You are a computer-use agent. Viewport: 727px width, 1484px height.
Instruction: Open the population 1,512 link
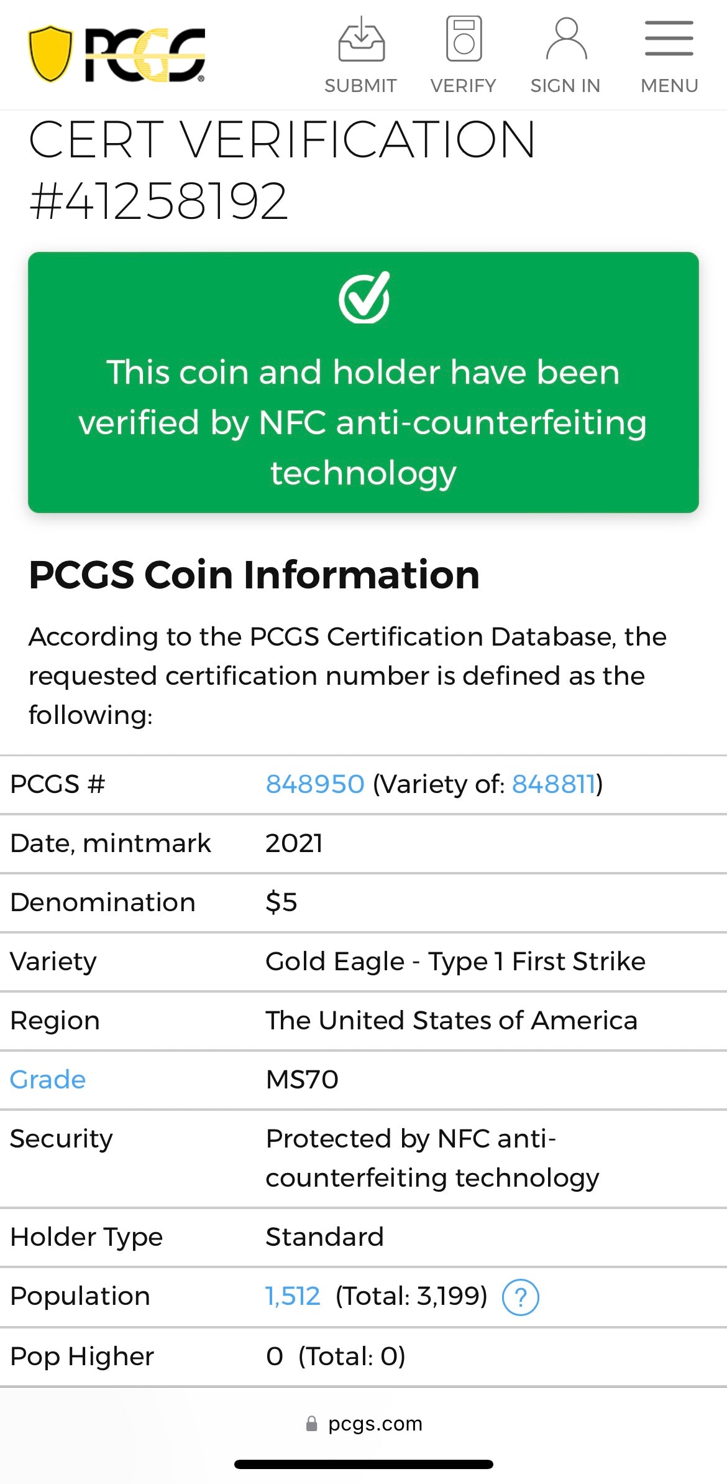291,1297
